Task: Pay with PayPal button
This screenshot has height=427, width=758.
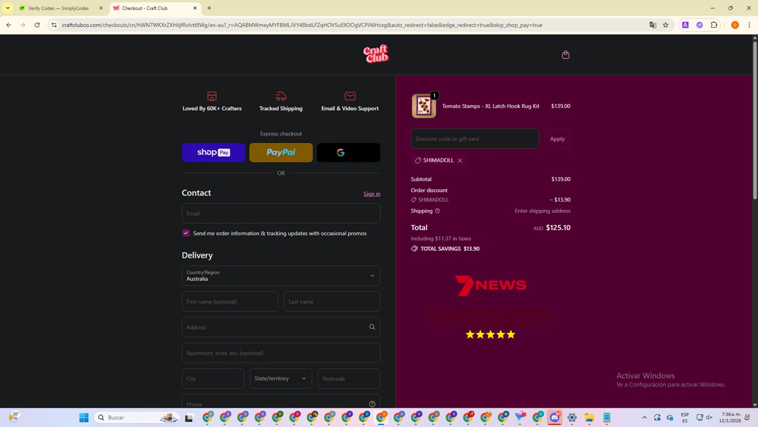Action: 281,152
